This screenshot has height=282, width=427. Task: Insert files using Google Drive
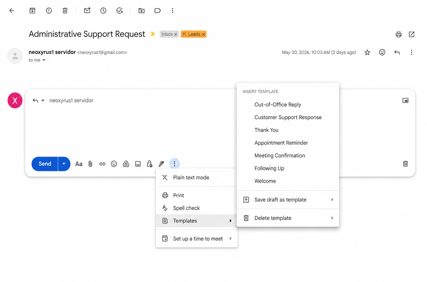pyautogui.click(x=126, y=164)
